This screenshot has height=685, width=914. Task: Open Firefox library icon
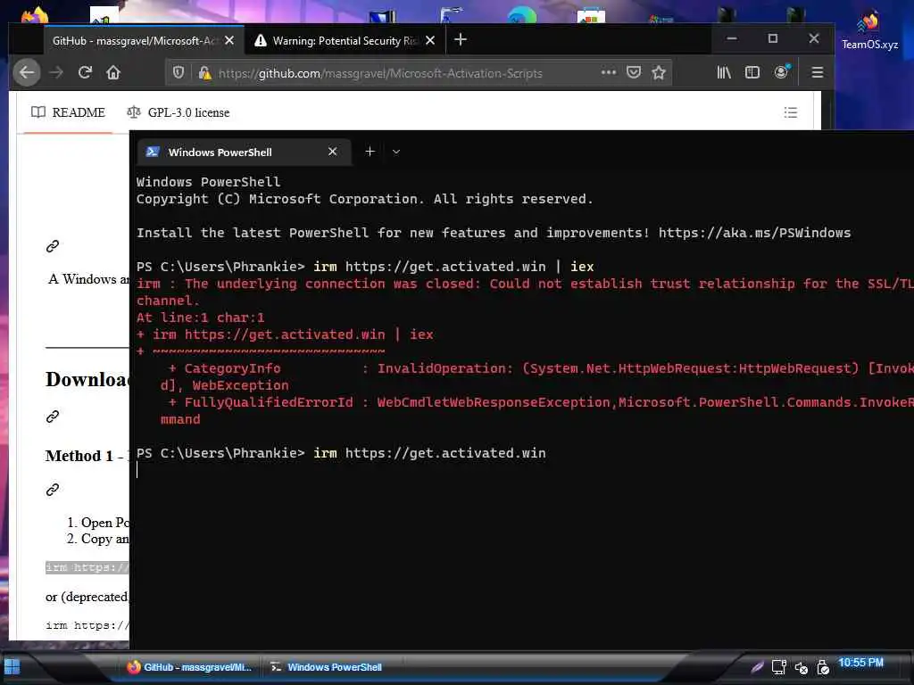[x=724, y=72]
